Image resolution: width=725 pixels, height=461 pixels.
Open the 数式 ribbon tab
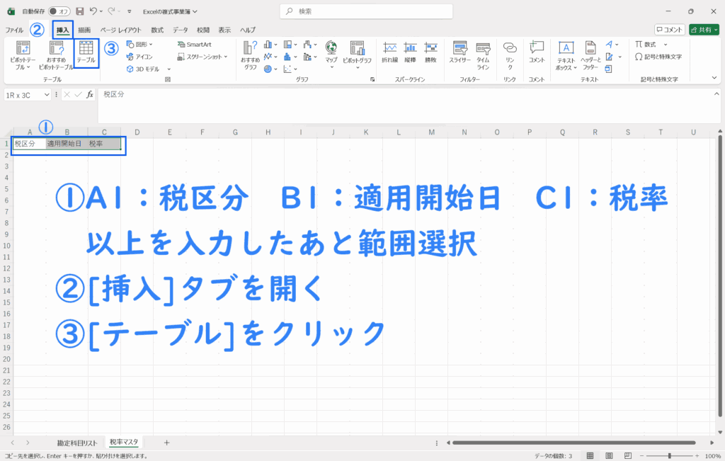coord(157,30)
